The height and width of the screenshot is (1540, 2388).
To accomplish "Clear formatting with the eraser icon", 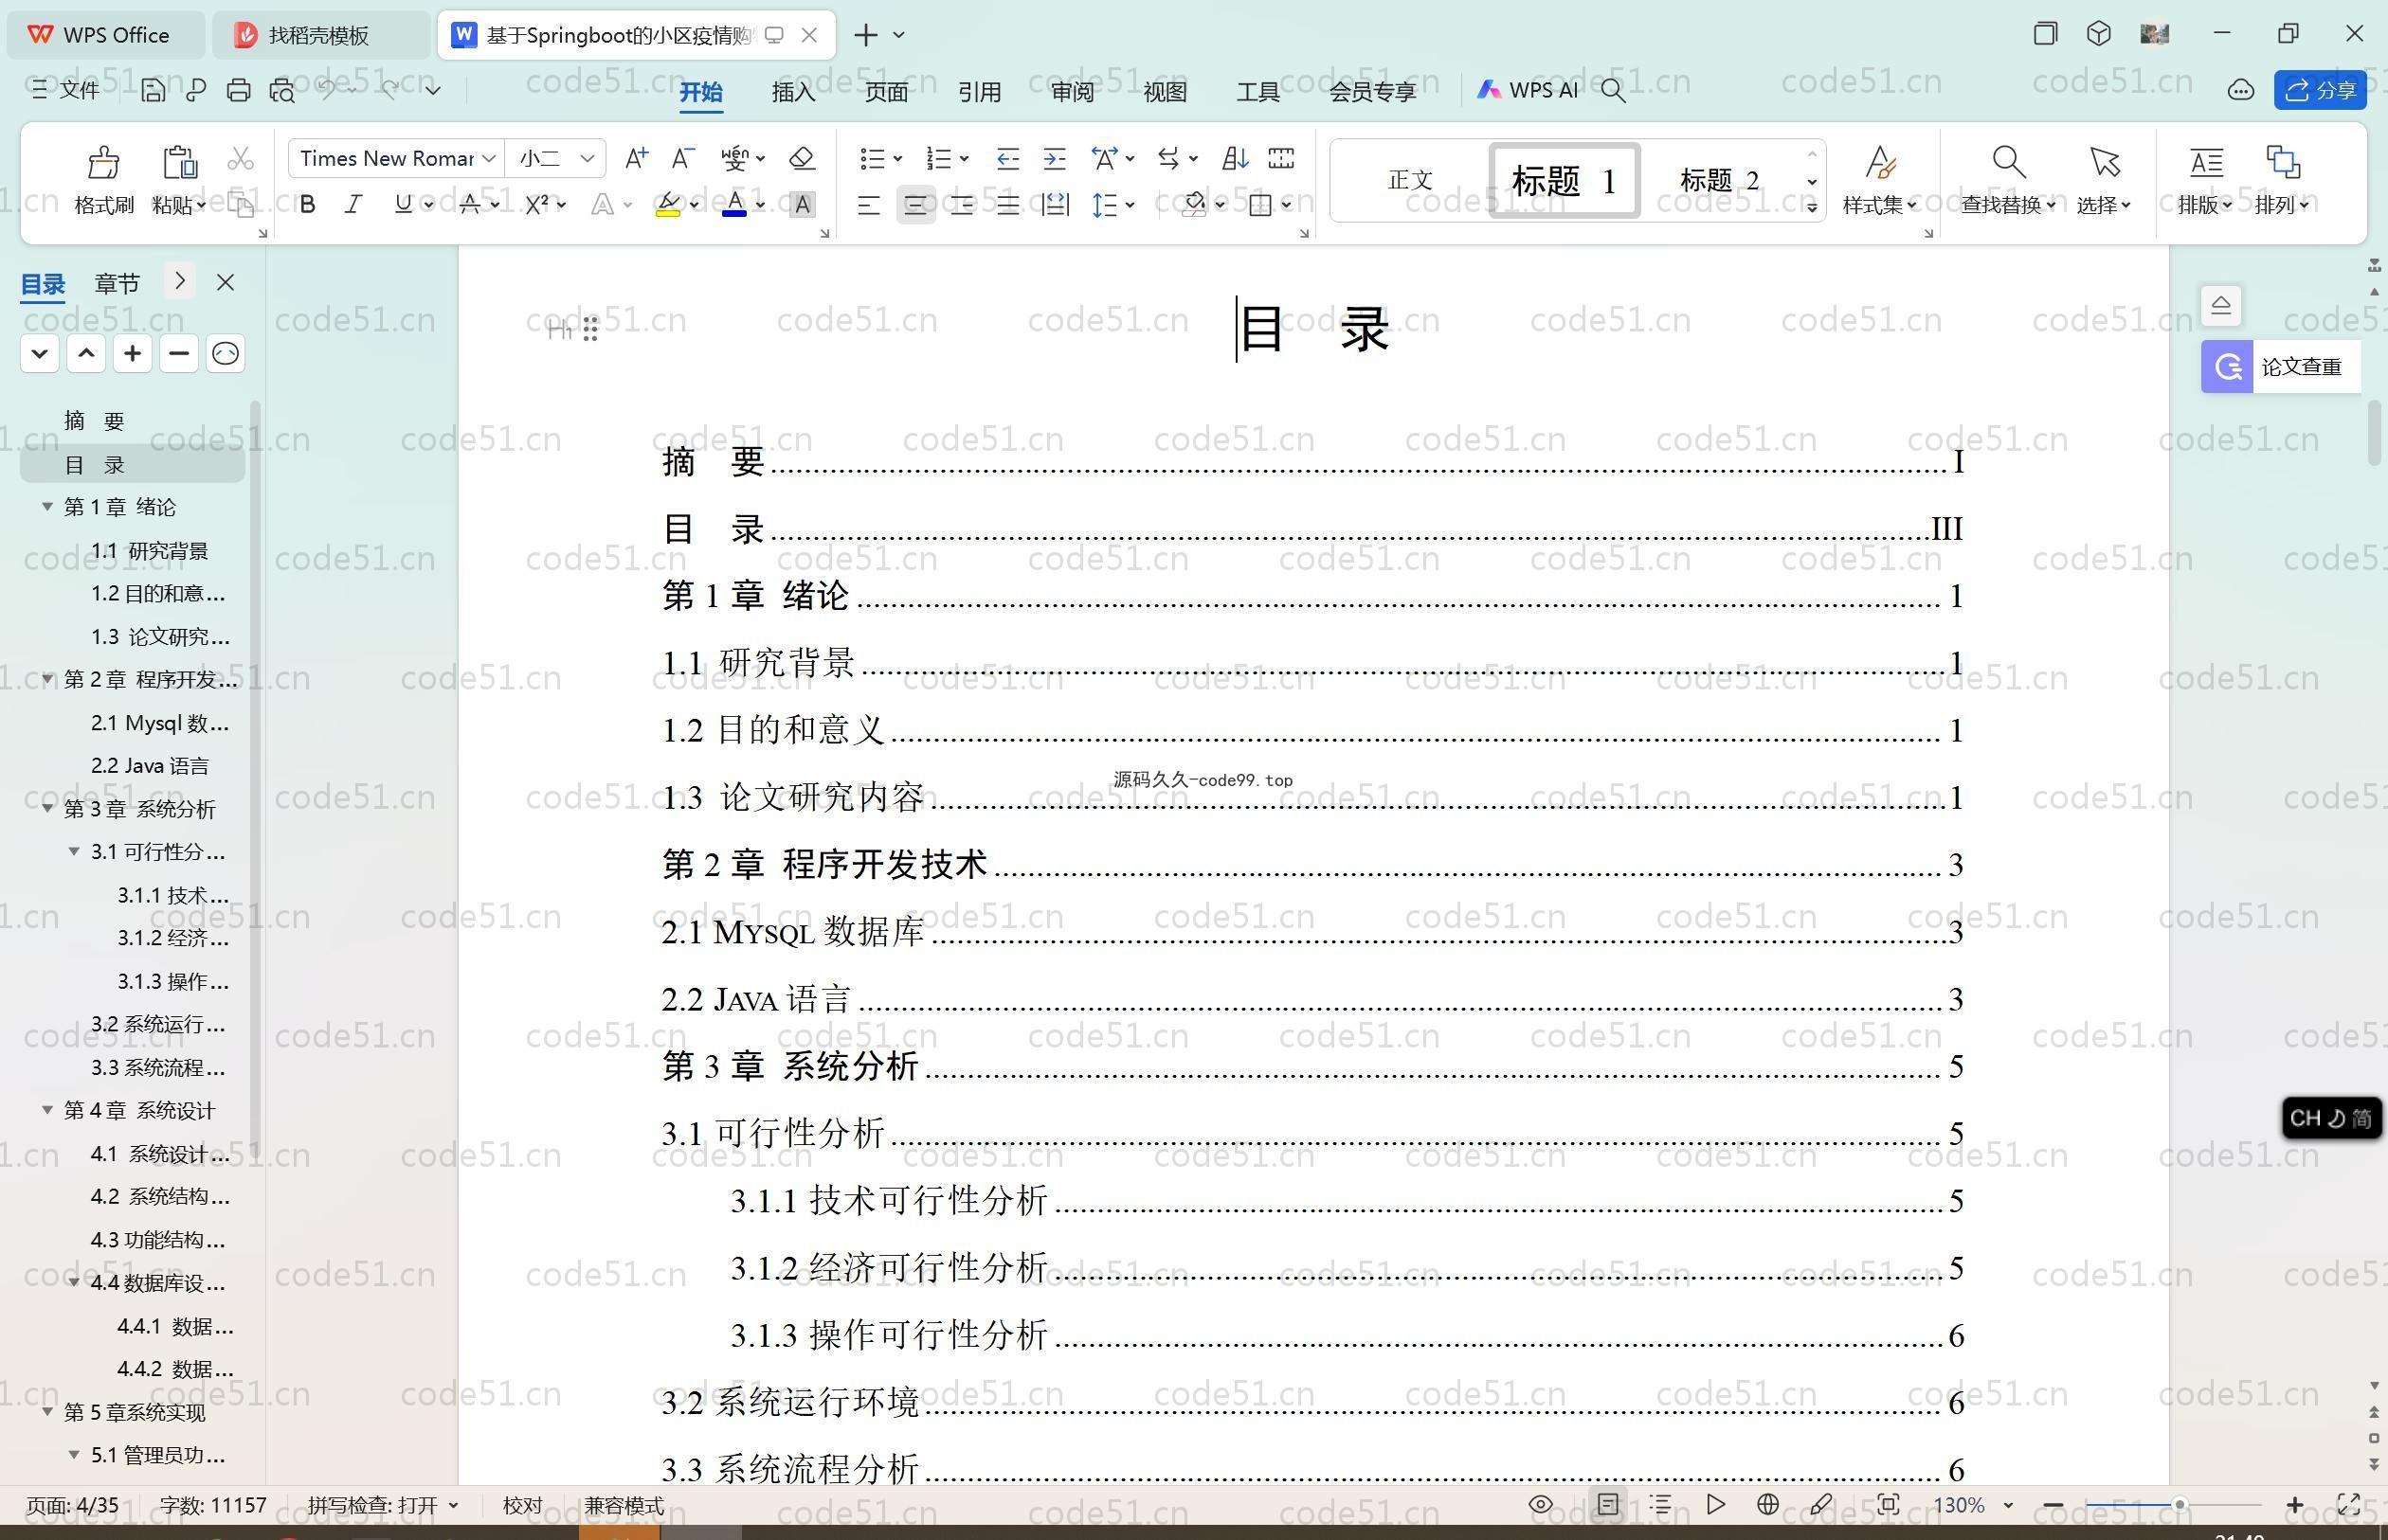I will click(x=802, y=158).
